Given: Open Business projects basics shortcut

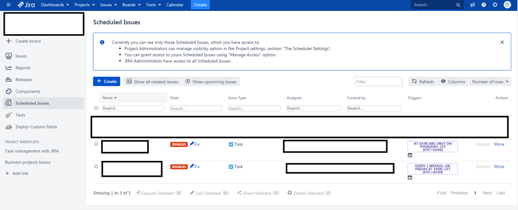Looking at the screenshot, I should pos(28,162).
